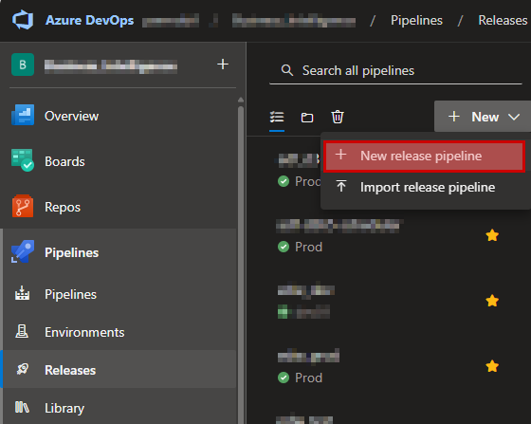Image resolution: width=531 pixels, height=424 pixels.
Task: Open the Repos section
Action: pyautogui.click(x=119, y=207)
